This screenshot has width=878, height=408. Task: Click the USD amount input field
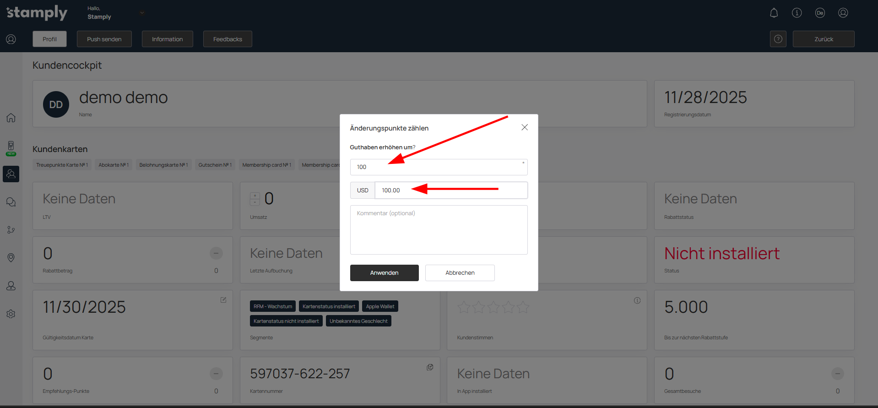coord(450,190)
